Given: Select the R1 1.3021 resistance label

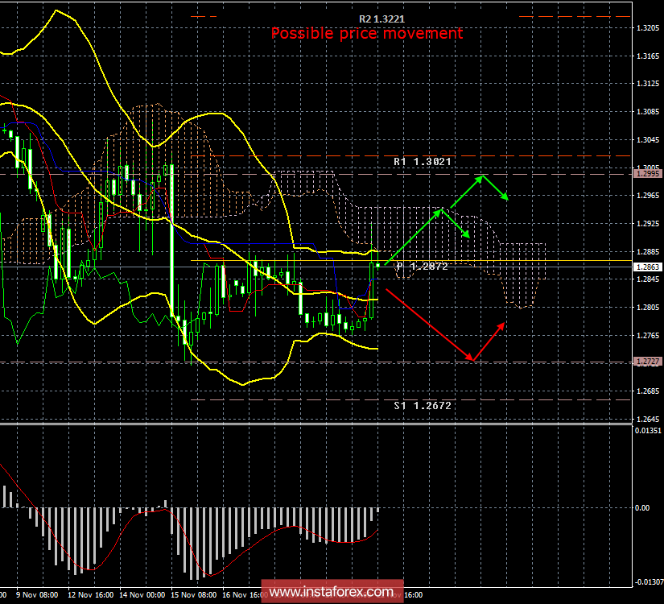Looking at the screenshot, I should (423, 162).
